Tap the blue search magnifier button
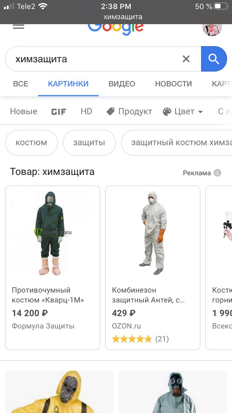 [214, 59]
